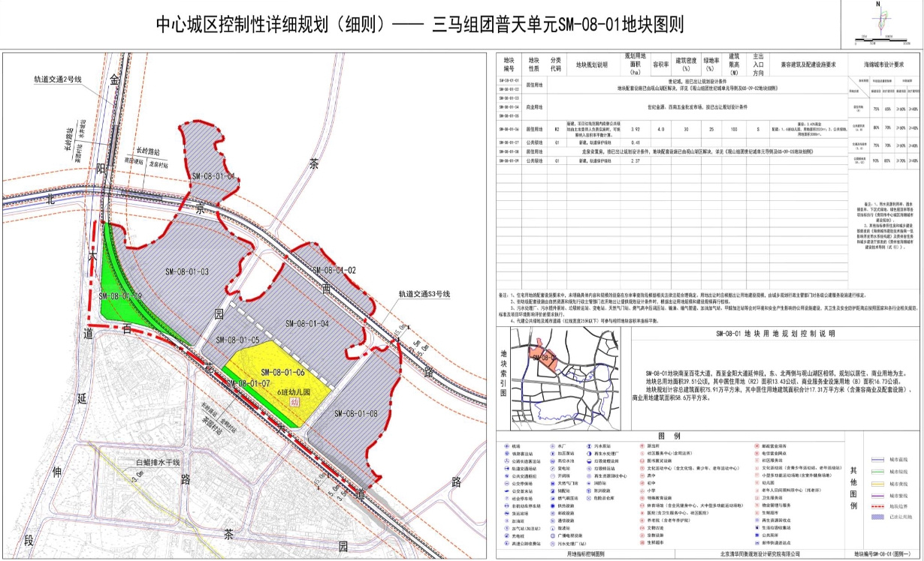Select the 充电桩 charging pile legend icon
The image size is (924, 561).
point(506,535)
